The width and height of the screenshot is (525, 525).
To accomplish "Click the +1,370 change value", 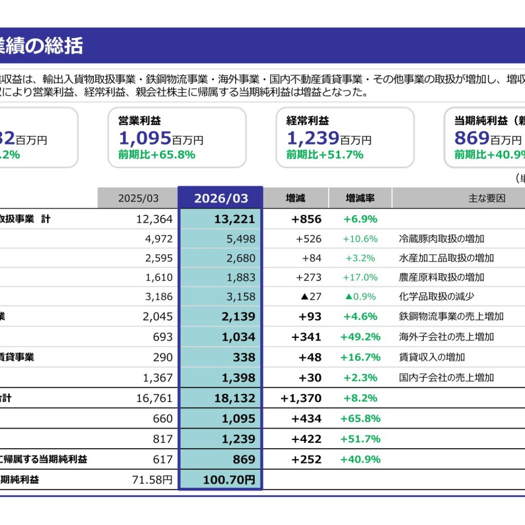I will point(300,398).
